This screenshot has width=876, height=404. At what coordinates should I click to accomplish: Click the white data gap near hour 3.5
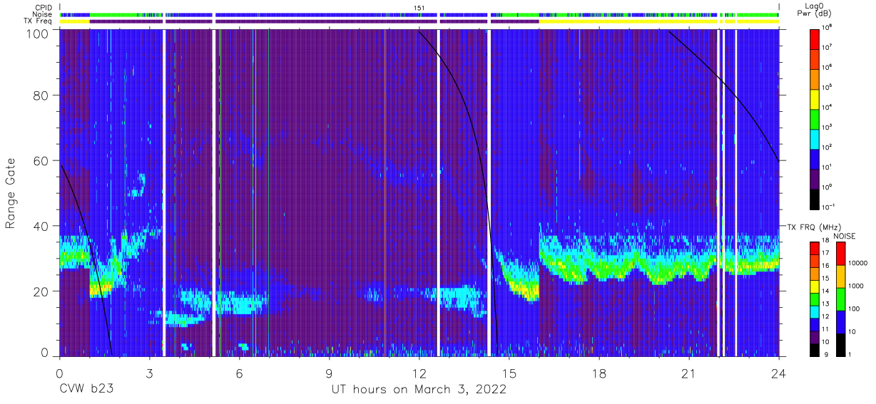164,192
